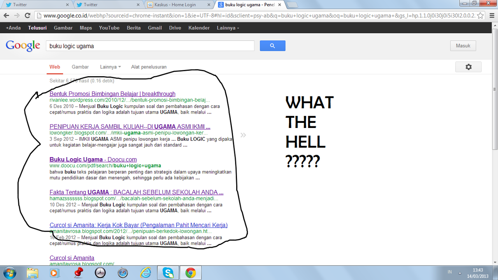Click the search query input field
Screen dimensions: 498x280
coord(150,45)
